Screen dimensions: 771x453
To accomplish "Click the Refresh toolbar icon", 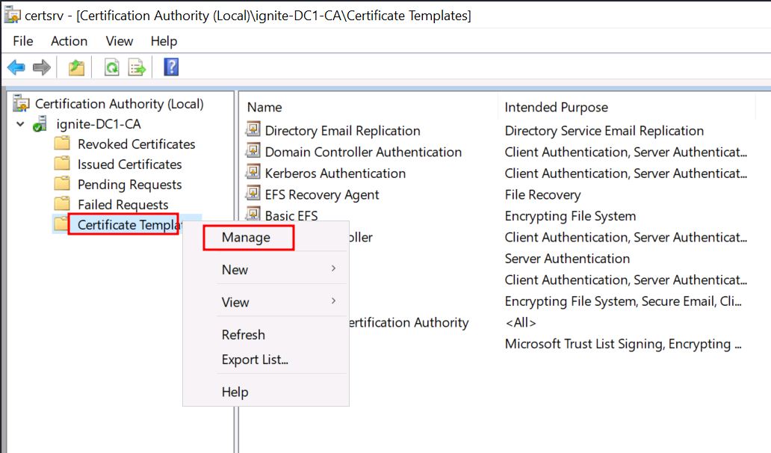I will pyautogui.click(x=111, y=67).
